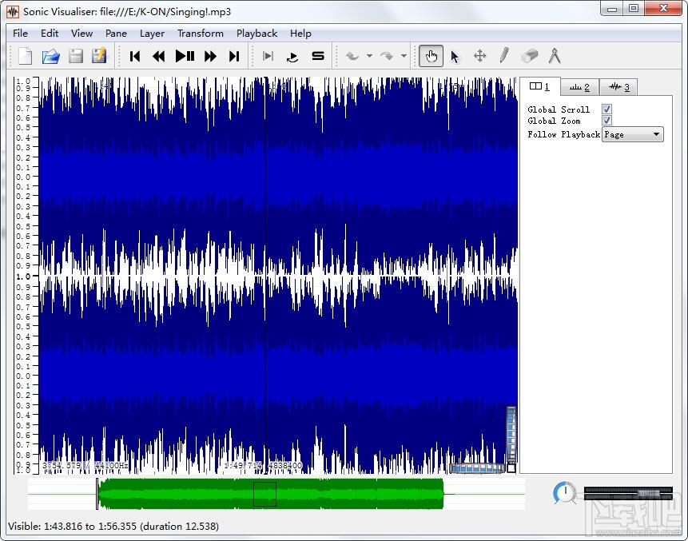Toggle the Loop Playback icon
The image size is (688, 541).
click(292, 56)
